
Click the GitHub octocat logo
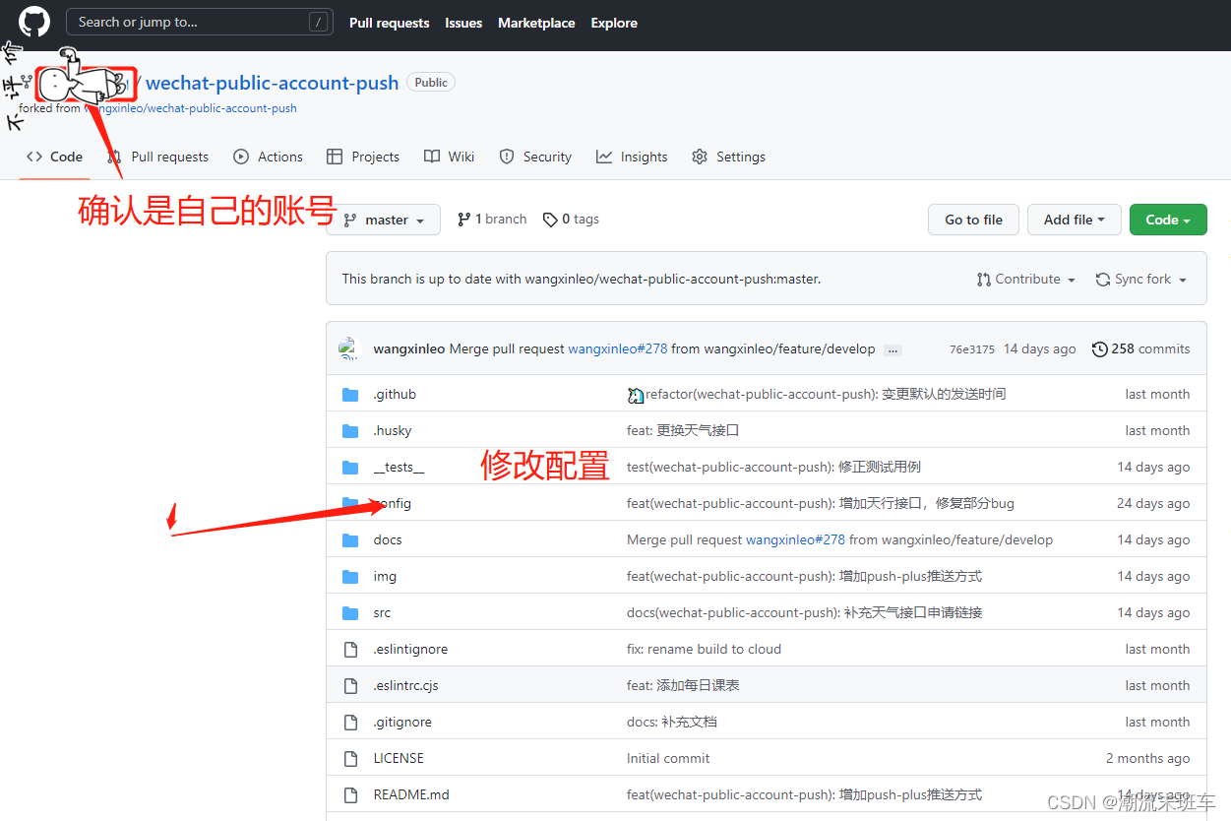(33, 22)
